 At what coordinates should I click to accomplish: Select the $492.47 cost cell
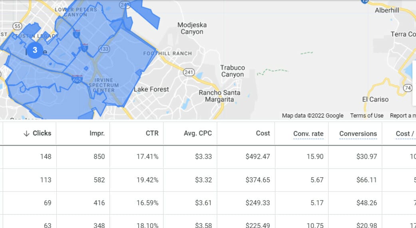(x=258, y=157)
